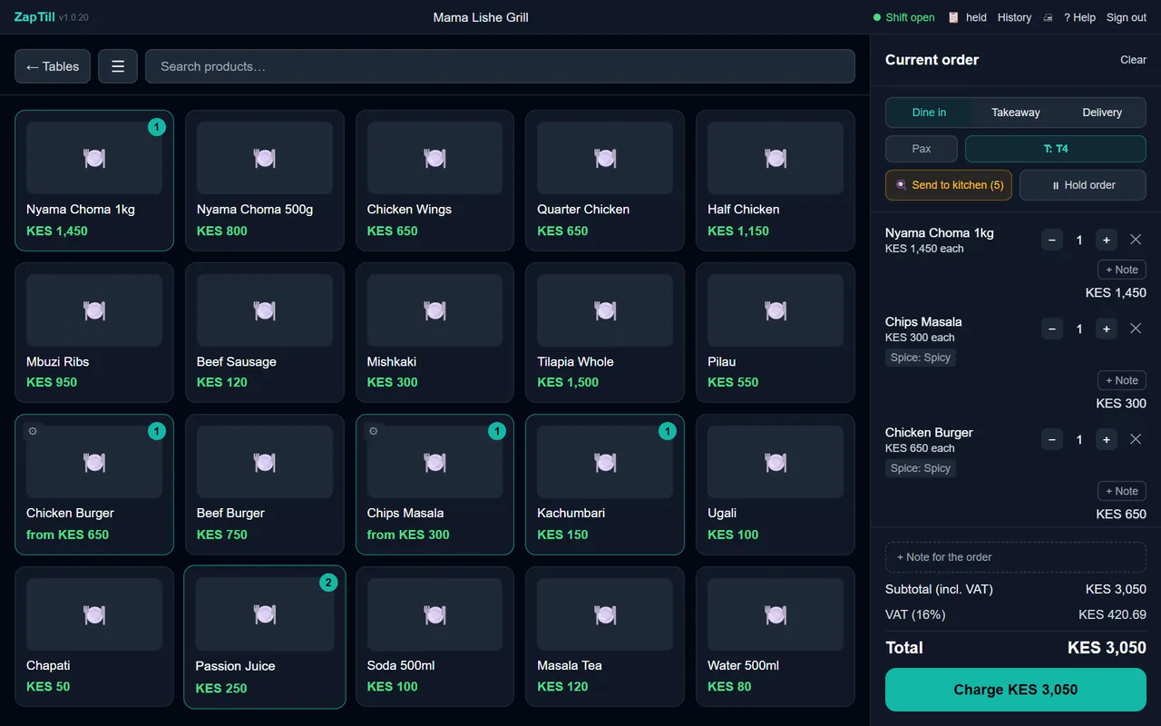Viewport: 1161px width, 726px height.
Task: Add Kachumbari to the order
Action: tap(605, 485)
